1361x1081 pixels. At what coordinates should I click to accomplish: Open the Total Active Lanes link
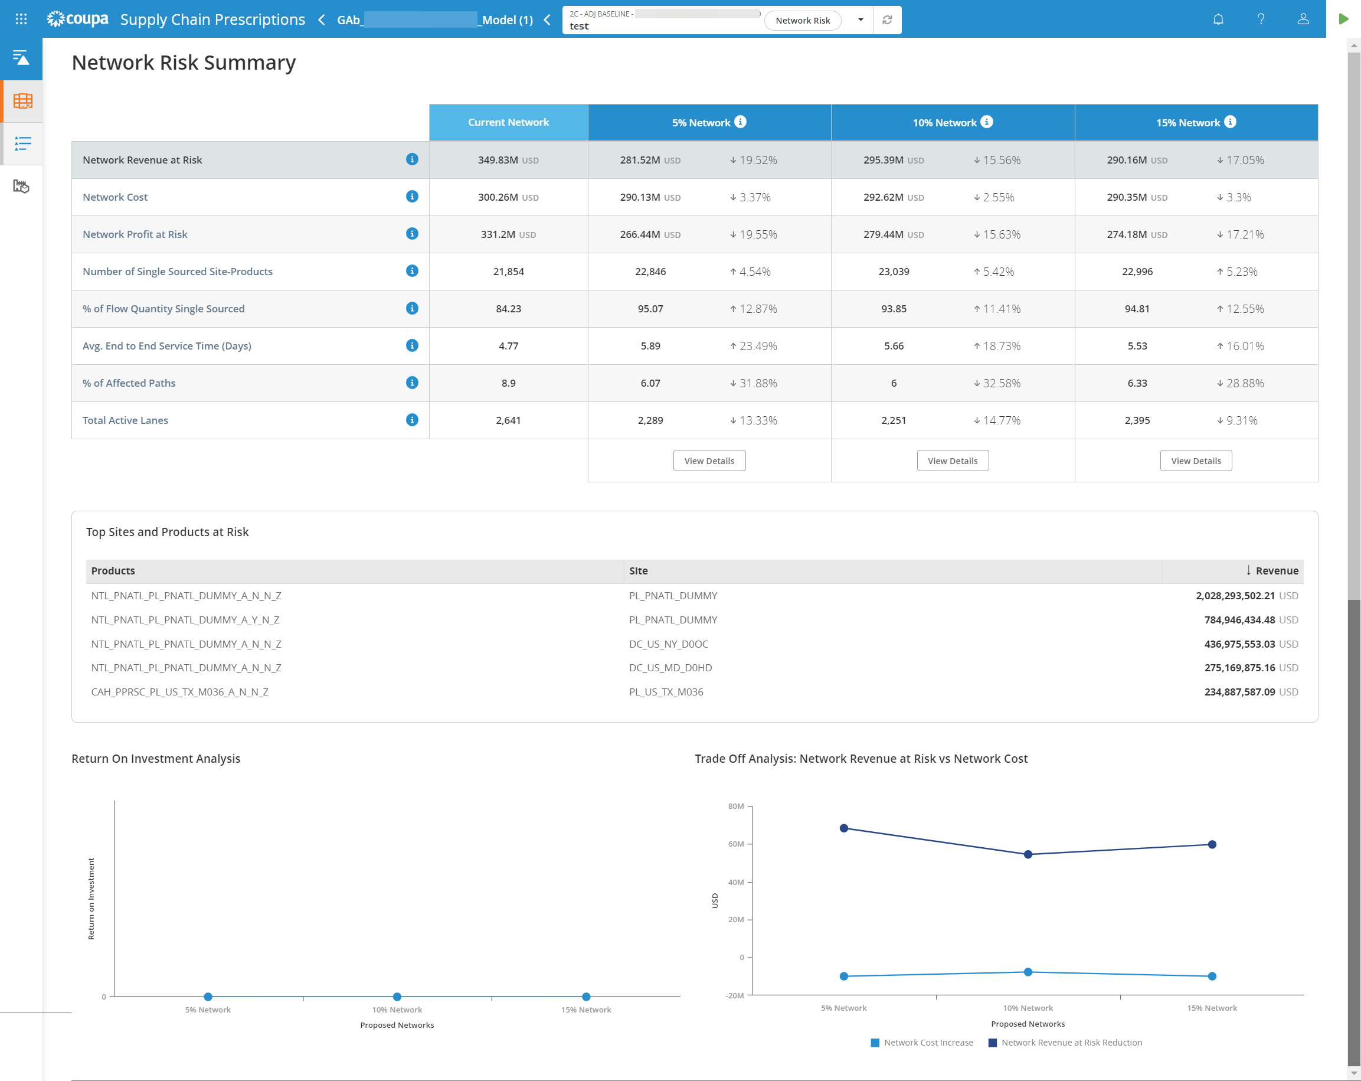point(125,420)
